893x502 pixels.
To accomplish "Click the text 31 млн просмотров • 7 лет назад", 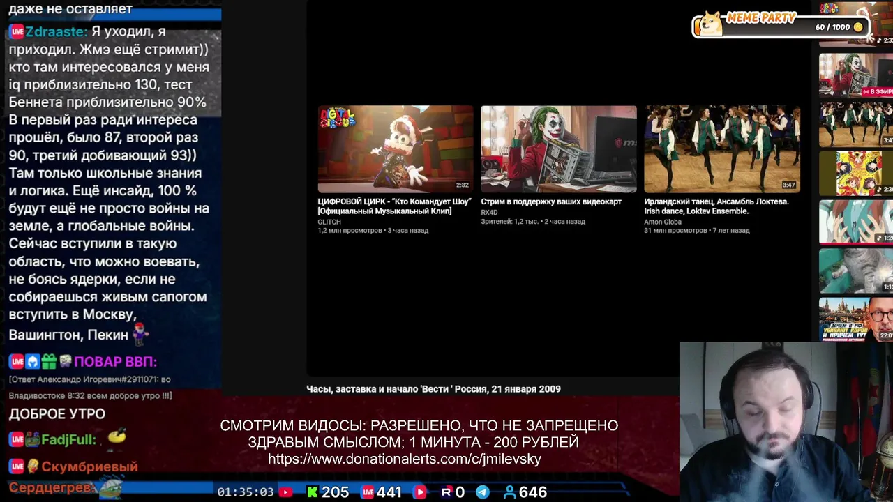I will point(697,231).
